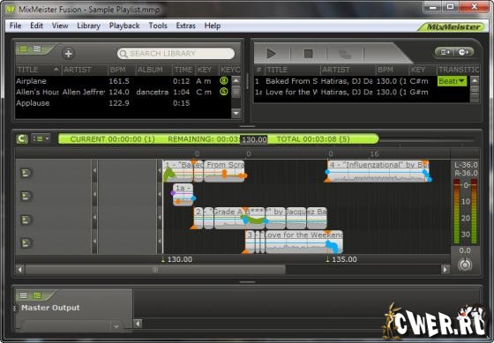Open the timeline view options dropdown
Screen dimensions: 494x343
41,138
